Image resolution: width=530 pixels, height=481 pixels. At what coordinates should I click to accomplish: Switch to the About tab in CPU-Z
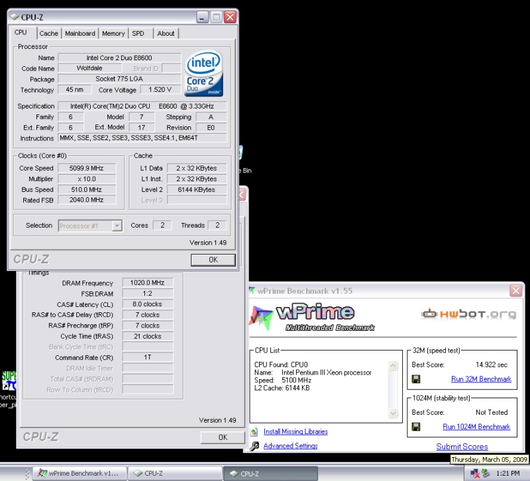(166, 34)
